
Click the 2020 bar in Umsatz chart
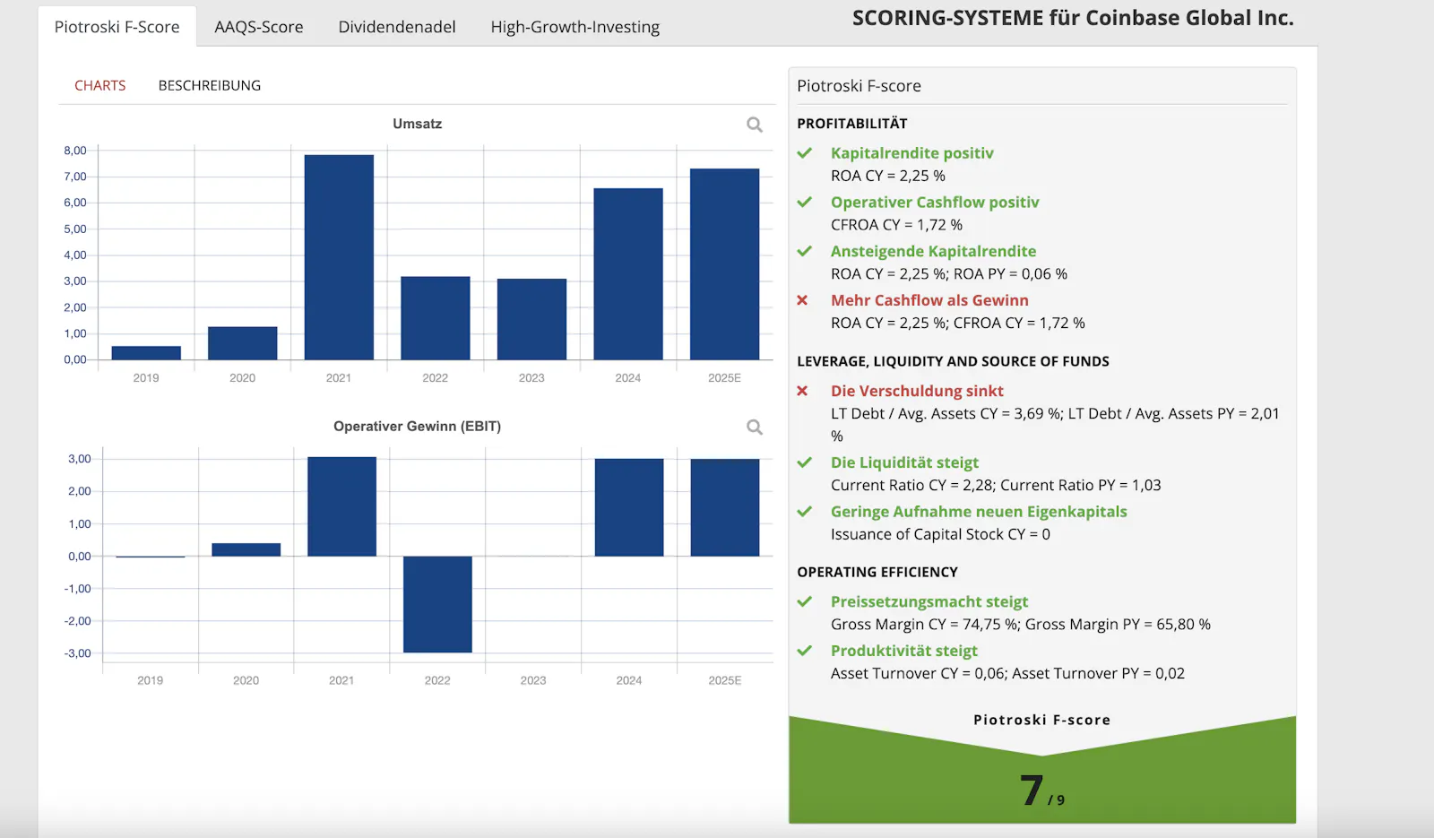(x=243, y=343)
